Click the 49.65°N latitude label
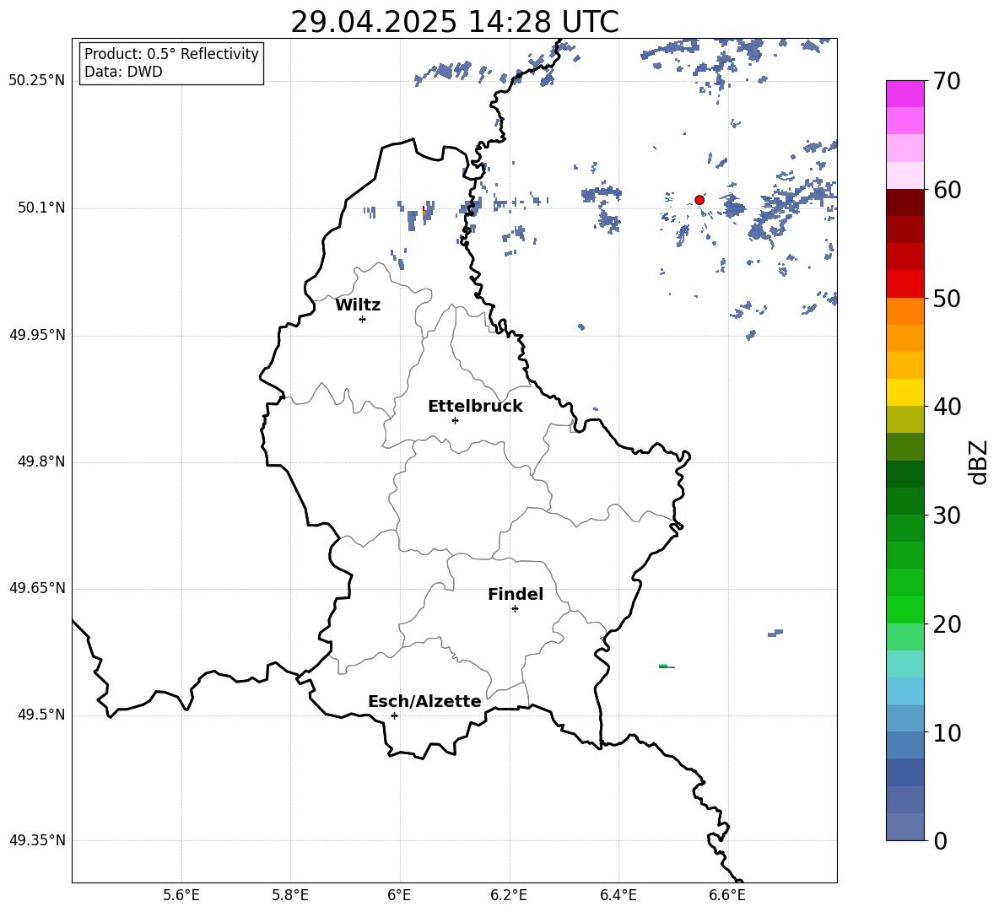Screen dimensions: 999x912 coord(37,588)
